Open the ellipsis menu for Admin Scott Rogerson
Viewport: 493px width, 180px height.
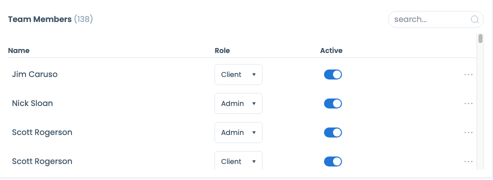coord(468,132)
